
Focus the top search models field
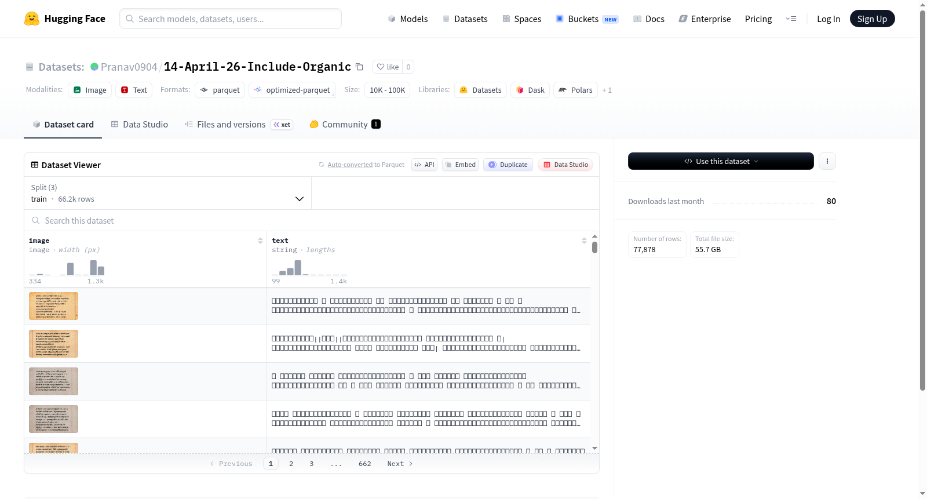(231, 19)
